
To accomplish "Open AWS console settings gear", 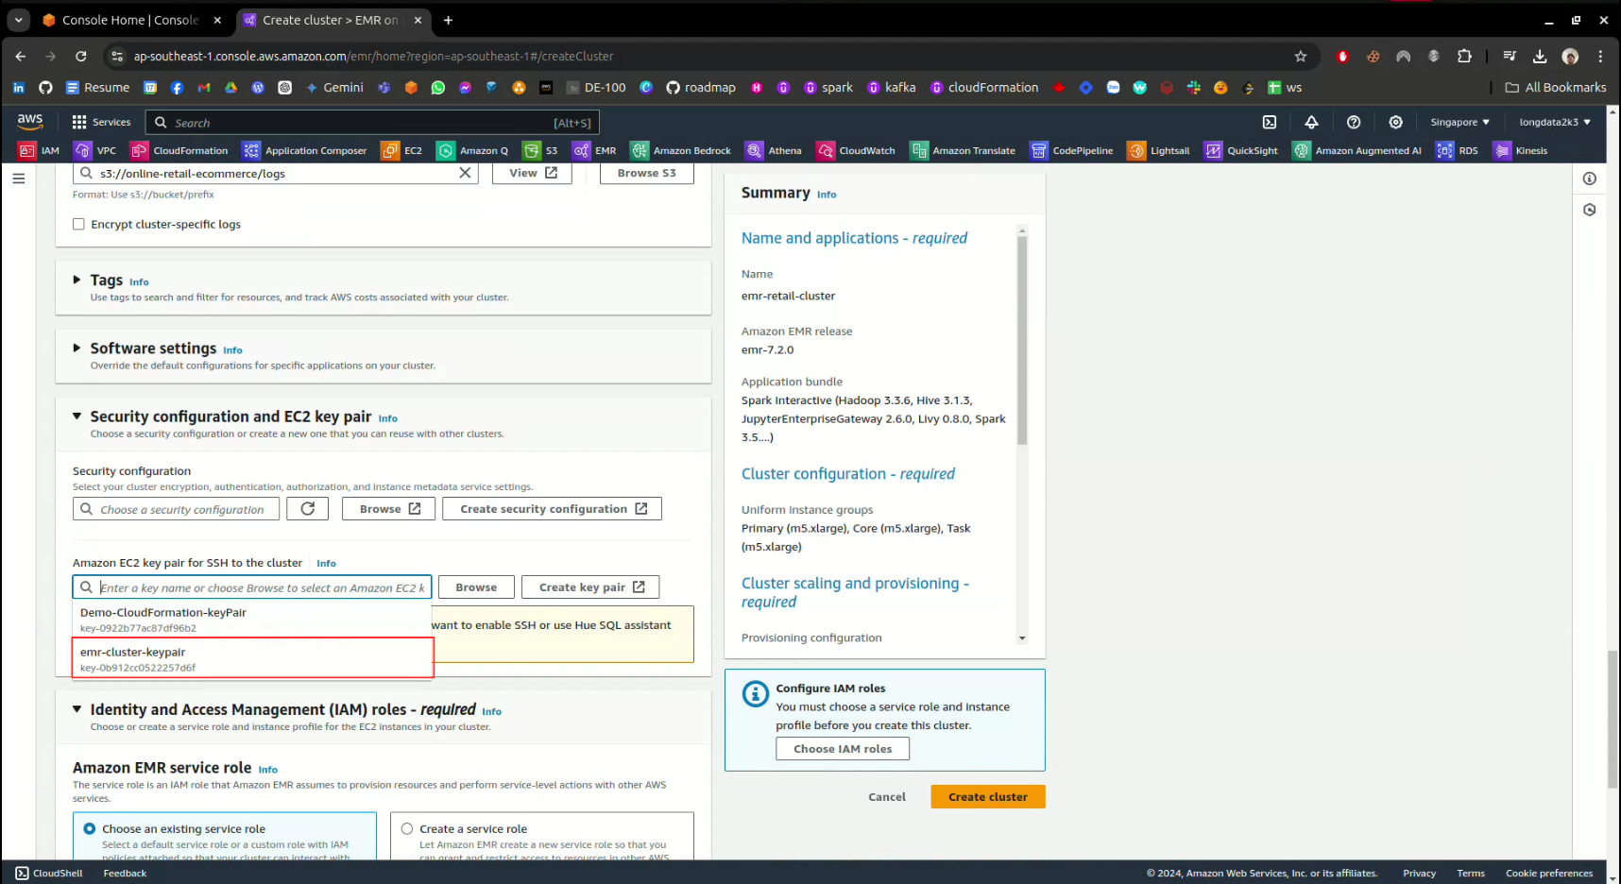I will pos(1395,122).
